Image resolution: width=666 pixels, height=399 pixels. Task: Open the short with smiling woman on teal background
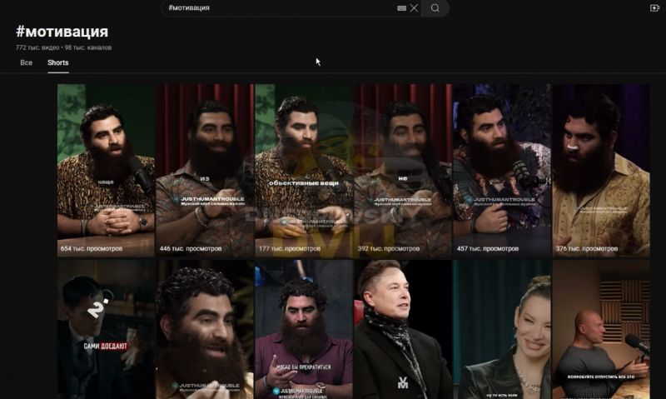click(x=502, y=329)
